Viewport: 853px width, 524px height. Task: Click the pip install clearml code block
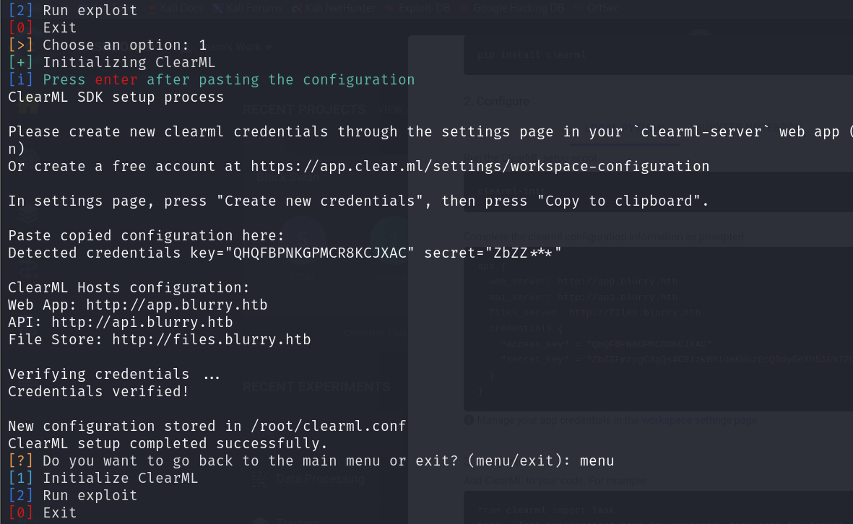coord(658,55)
